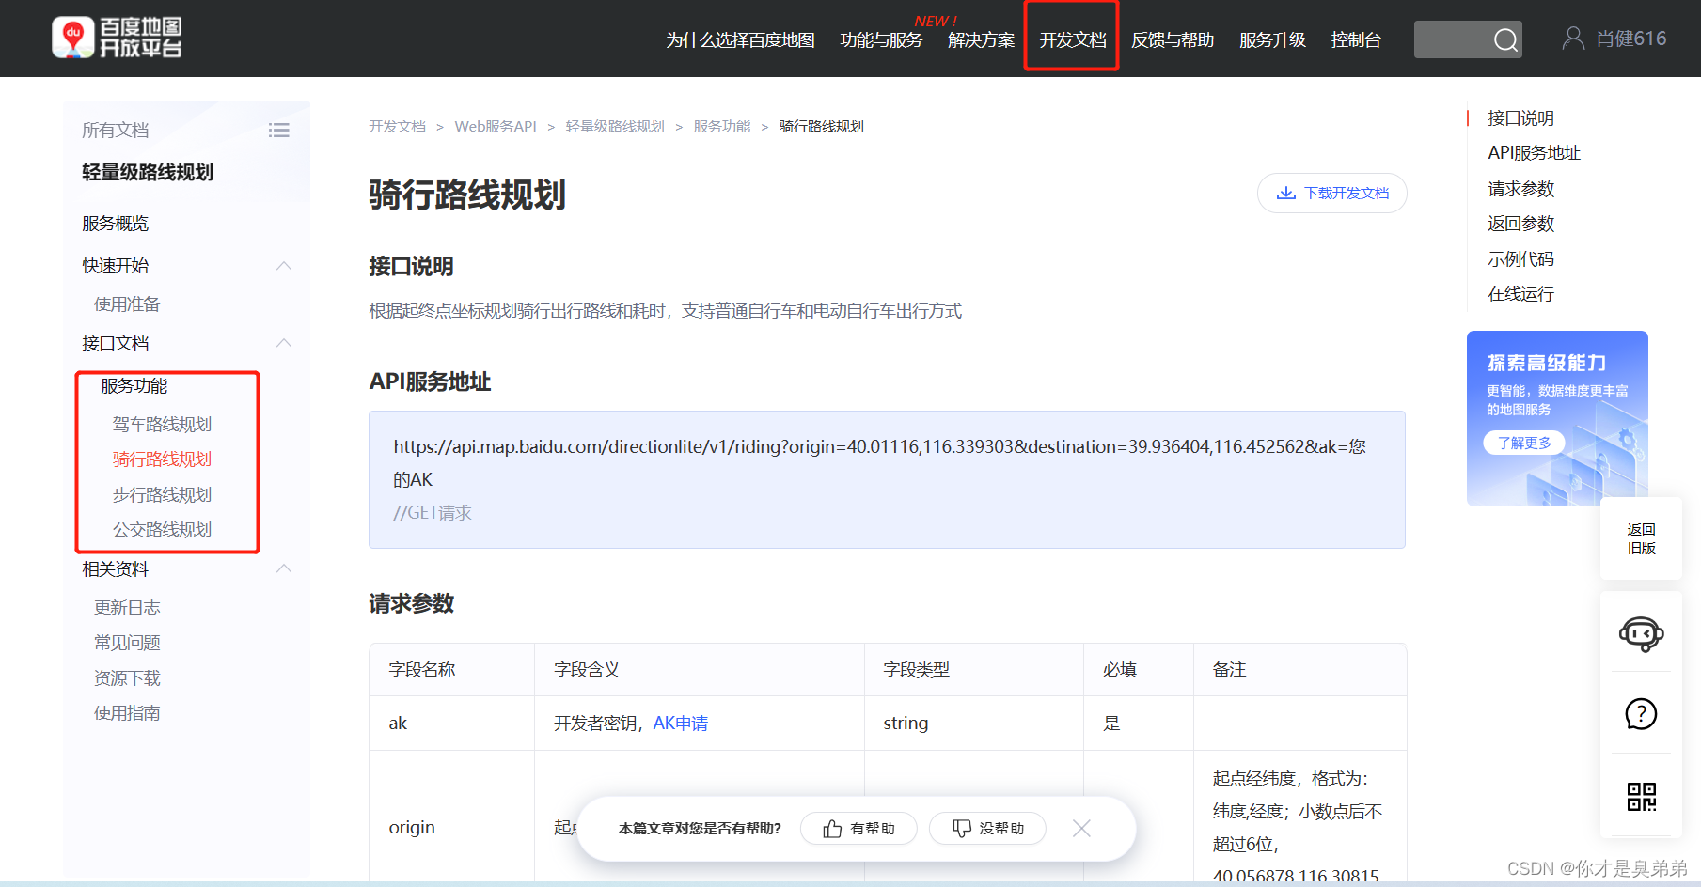Click the 开发文档 breadcrumb link
Viewport: 1701px width, 887px height.
click(x=397, y=126)
